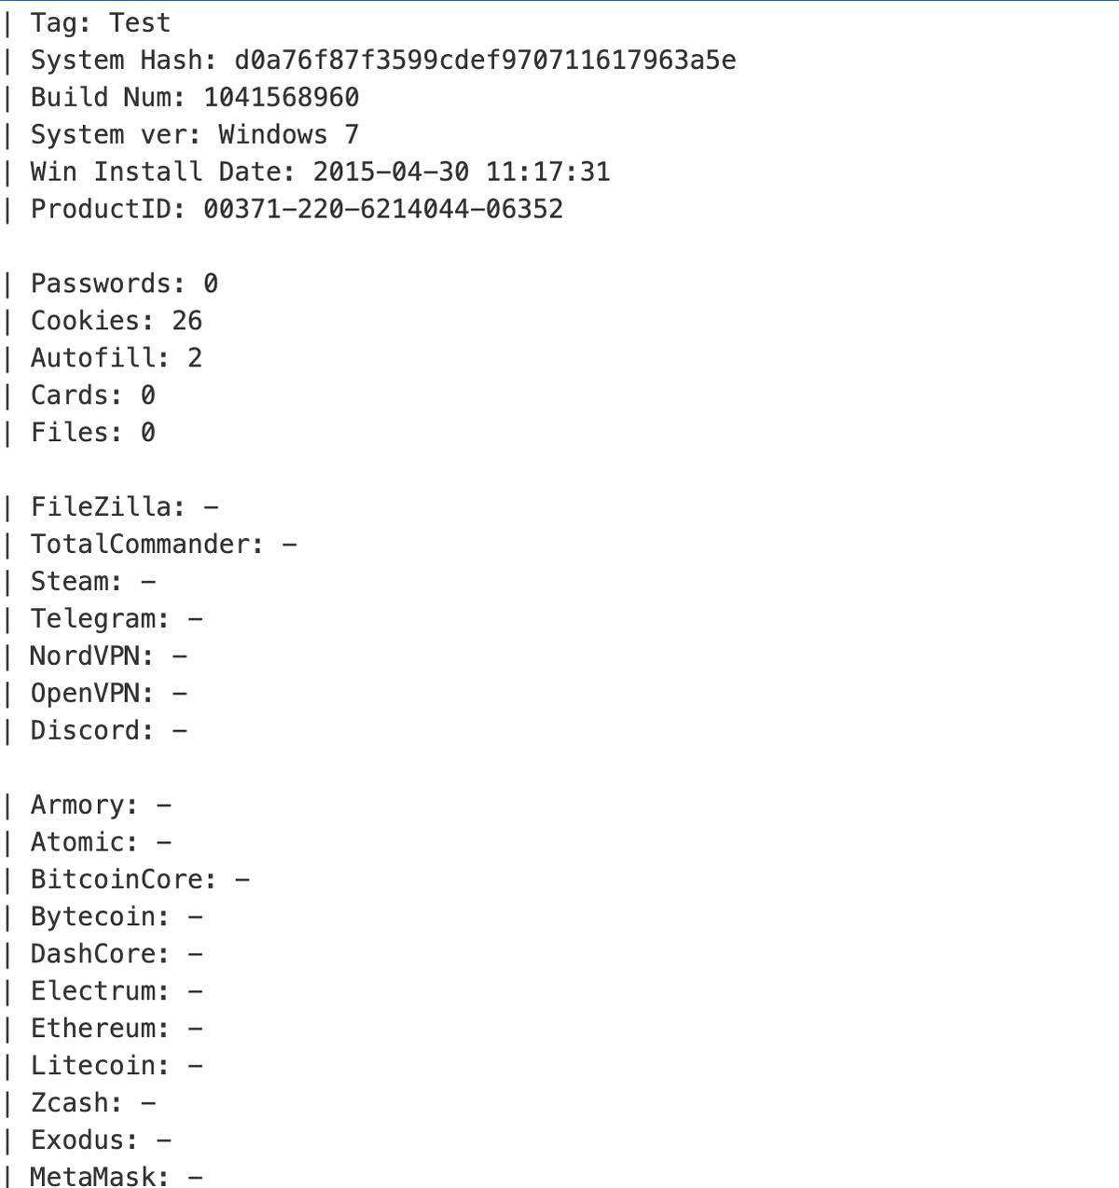Click the NordVPN entry line
1119x1188 pixels.
pos(108,656)
